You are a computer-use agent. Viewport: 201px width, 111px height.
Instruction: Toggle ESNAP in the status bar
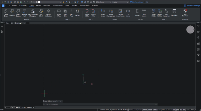tap(149, 110)
